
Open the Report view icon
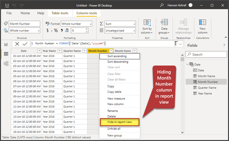click(x=6, y=44)
